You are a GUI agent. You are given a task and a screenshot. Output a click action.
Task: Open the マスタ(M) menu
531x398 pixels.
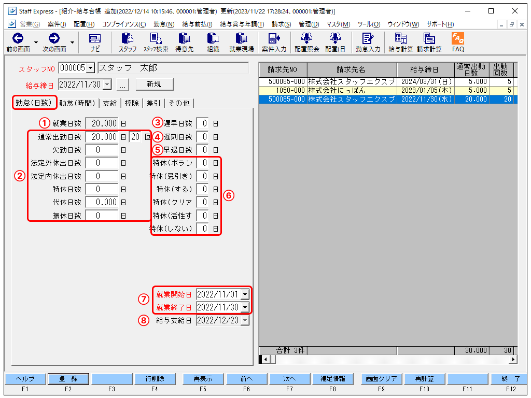click(338, 24)
